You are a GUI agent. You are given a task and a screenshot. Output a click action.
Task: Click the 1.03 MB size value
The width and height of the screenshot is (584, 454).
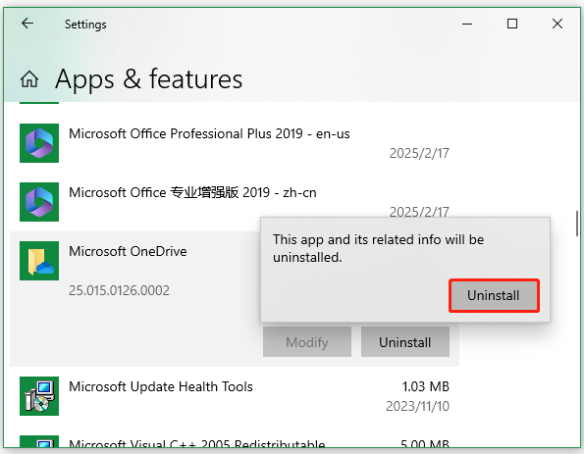tap(425, 386)
